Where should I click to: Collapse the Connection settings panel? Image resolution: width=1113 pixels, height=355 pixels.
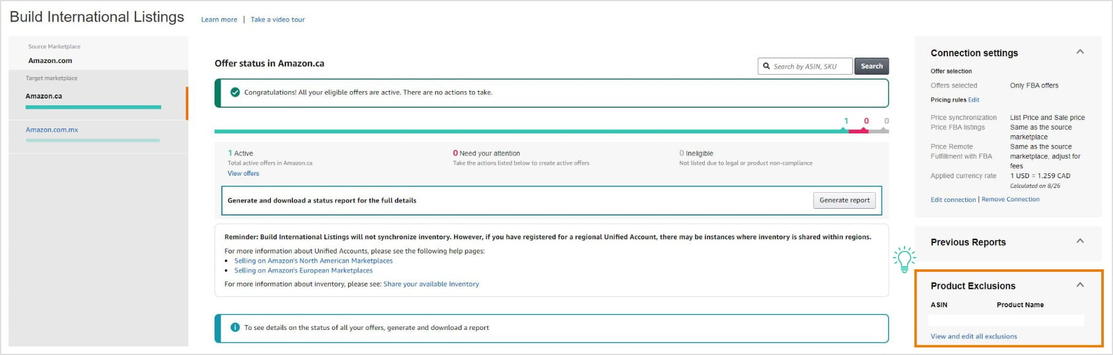click(x=1080, y=52)
